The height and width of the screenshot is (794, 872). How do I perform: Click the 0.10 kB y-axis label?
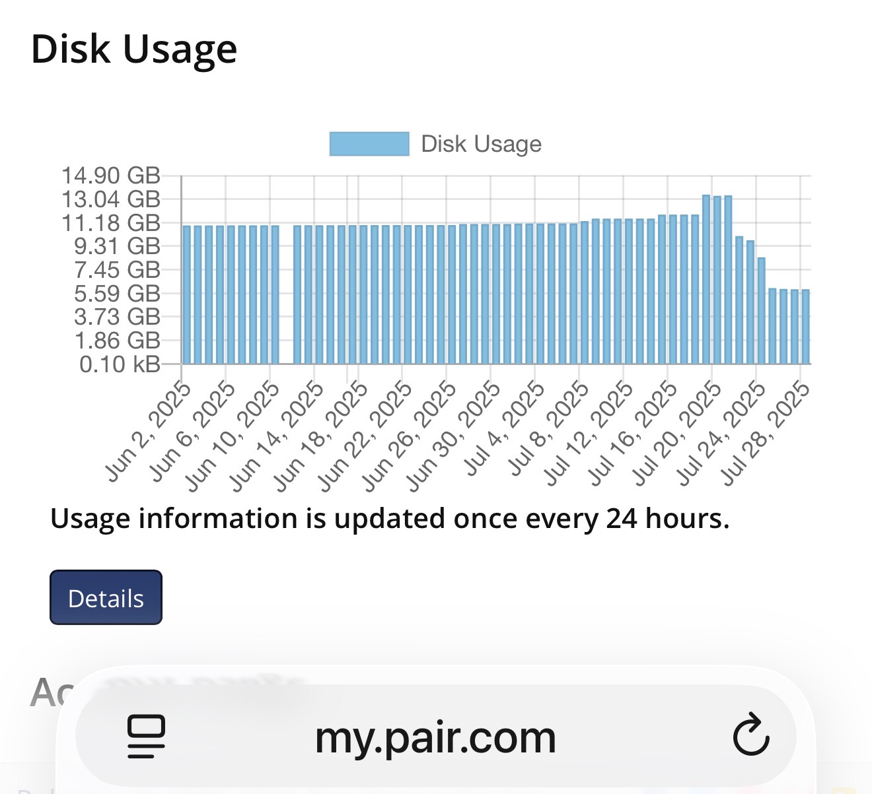click(120, 364)
